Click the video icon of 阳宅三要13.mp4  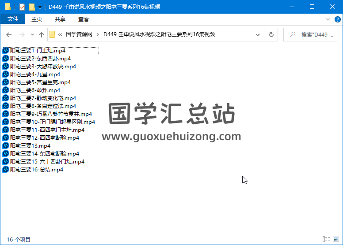[6, 146]
